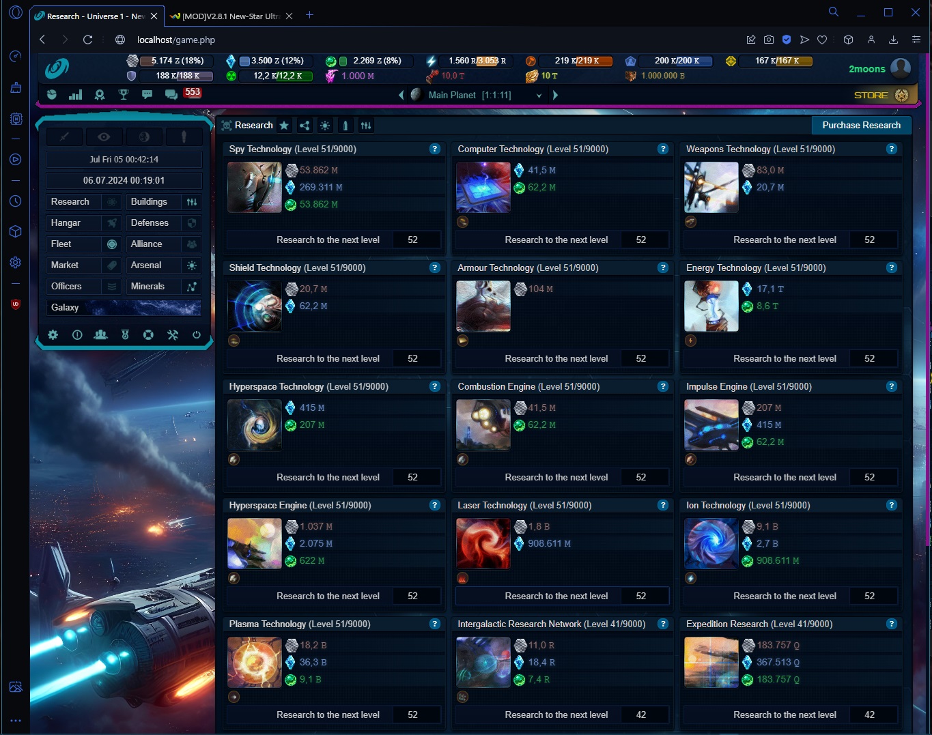
Task: Open browser downloads icon
Action: click(x=893, y=40)
